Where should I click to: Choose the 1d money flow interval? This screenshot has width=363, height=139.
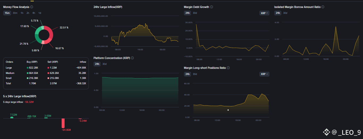pyautogui.click(x=40, y=13)
